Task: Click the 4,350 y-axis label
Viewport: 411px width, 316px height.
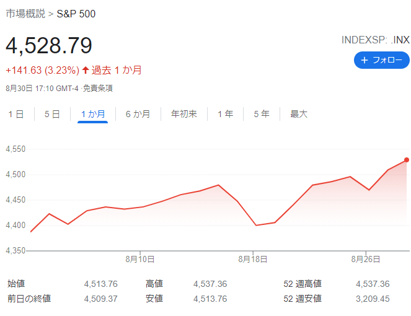Action: pyautogui.click(x=15, y=251)
